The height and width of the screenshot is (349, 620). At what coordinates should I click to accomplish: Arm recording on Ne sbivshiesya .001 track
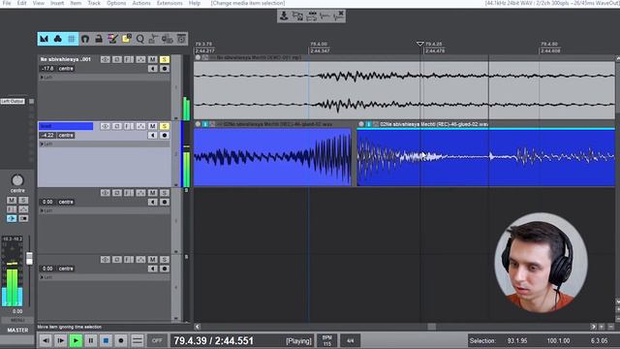coord(165,69)
